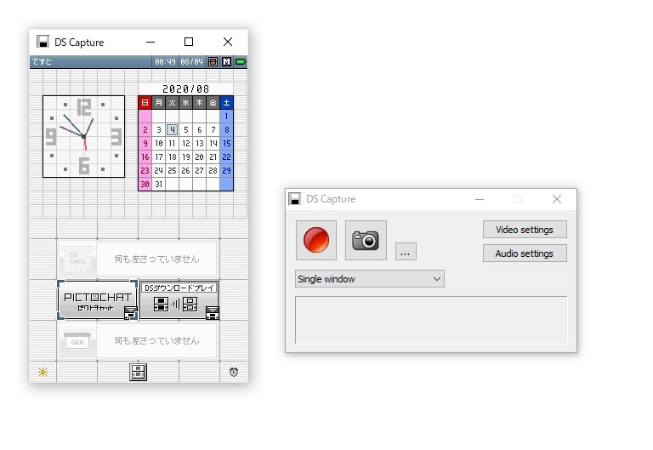This screenshot has height=450, width=653.
Task: Click the DS Capture icon in viewer title bar
Action: [43, 42]
